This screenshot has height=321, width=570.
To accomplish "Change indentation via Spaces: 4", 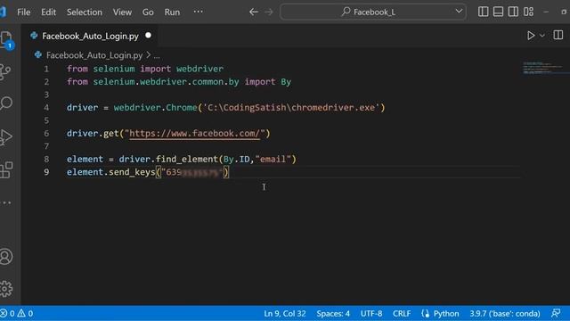I will pyautogui.click(x=333, y=313).
